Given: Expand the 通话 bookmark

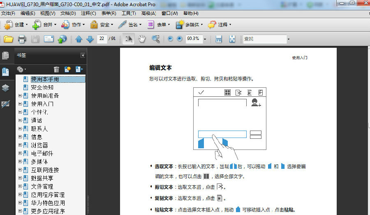Looking at the screenshot, I should point(20,120).
